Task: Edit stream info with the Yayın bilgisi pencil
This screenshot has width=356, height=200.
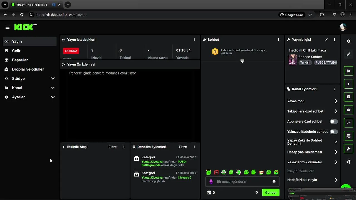Action: [x=326, y=40]
